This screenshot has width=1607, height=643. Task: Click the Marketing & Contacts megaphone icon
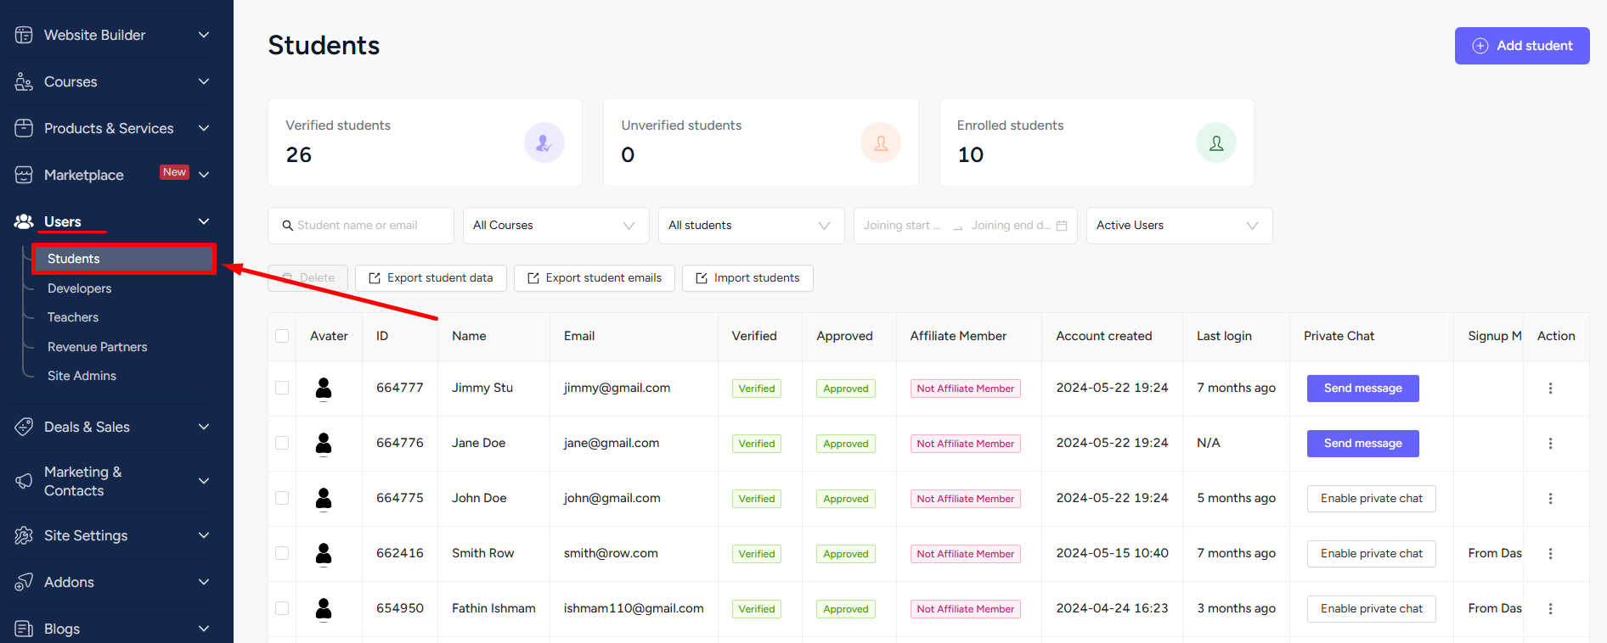click(24, 481)
